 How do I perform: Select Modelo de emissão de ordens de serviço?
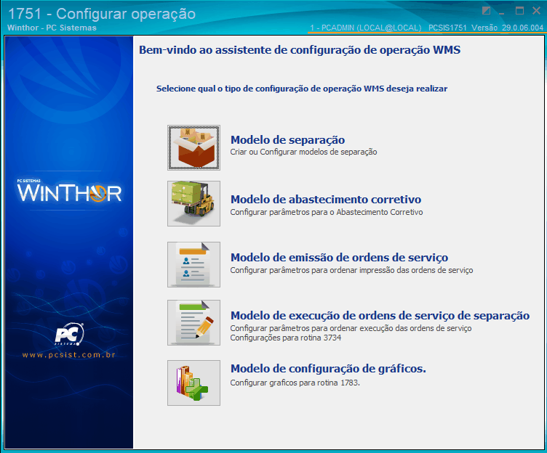click(339, 258)
